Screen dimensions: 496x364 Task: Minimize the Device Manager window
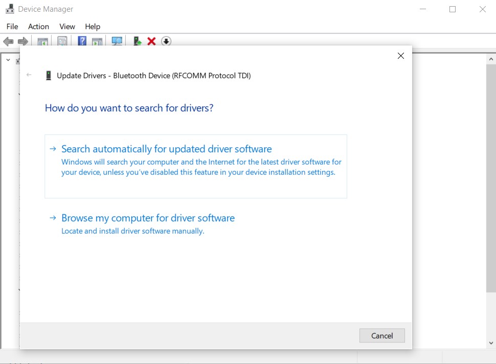tap(423, 9)
